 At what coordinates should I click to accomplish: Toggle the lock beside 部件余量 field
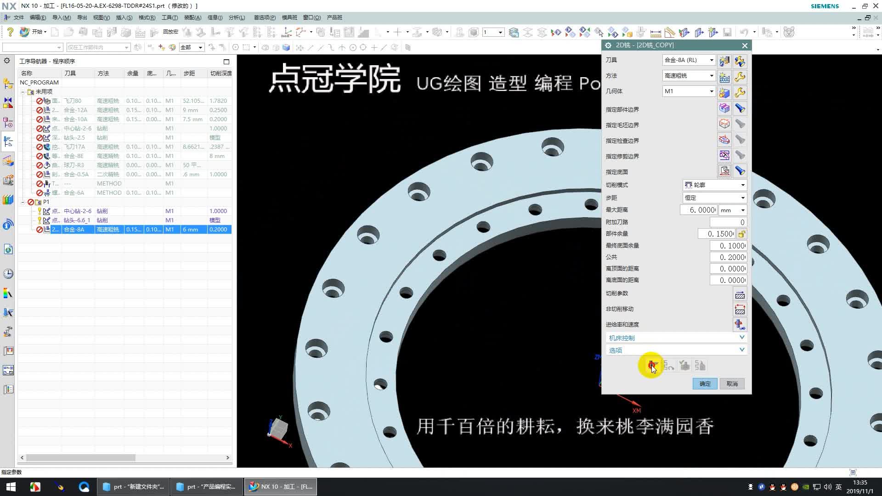pos(741,234)
